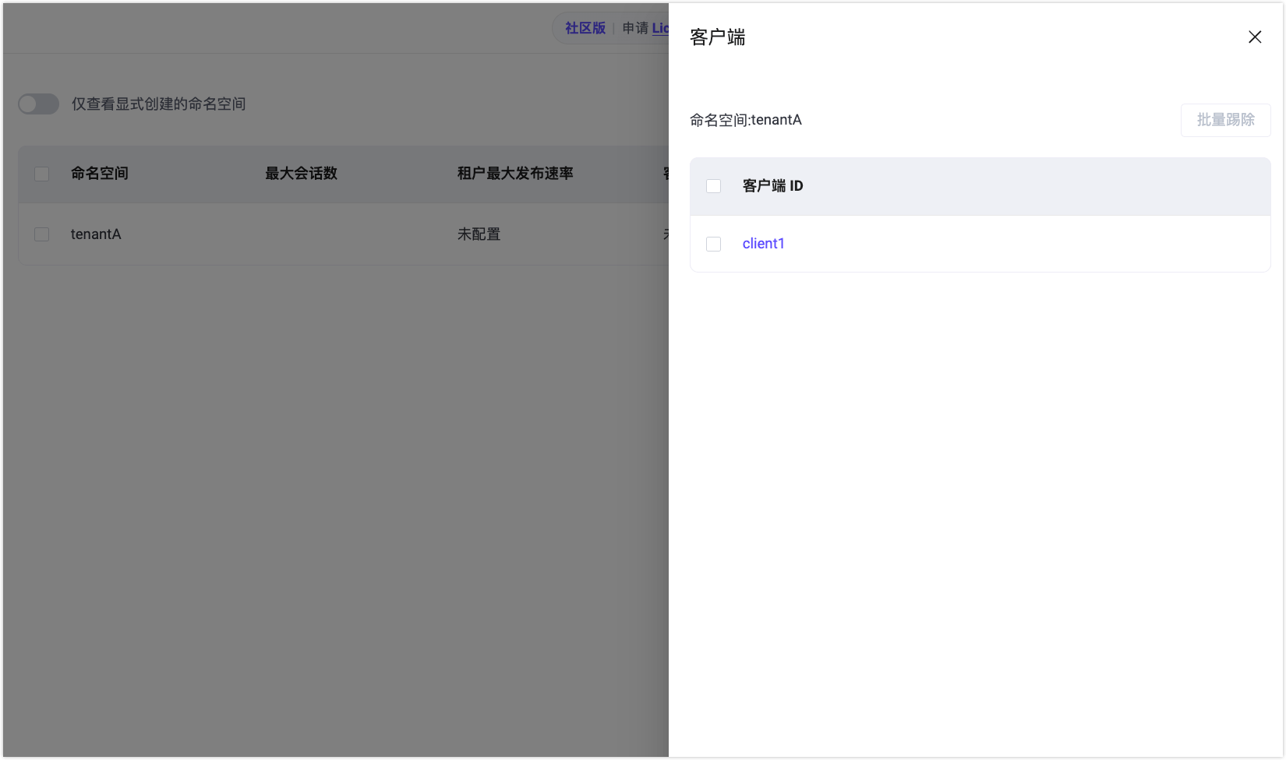Click the 仅查看显式创建的命名空间 label text

157,104
